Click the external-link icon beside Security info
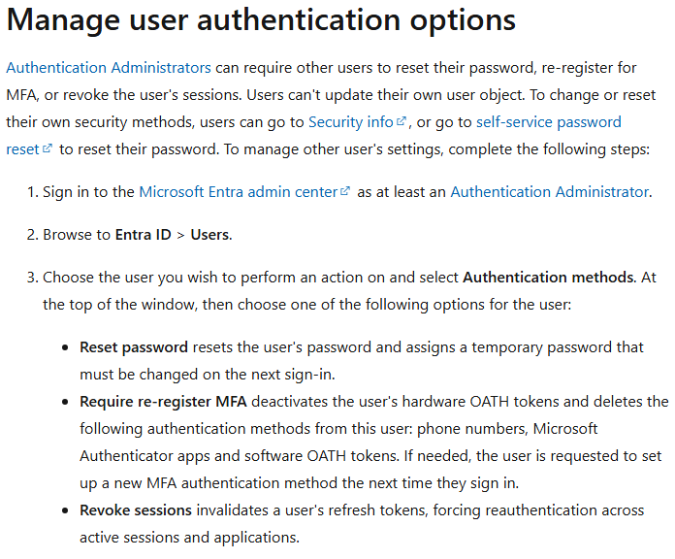The image size is (675, 559). coord(402,121)
